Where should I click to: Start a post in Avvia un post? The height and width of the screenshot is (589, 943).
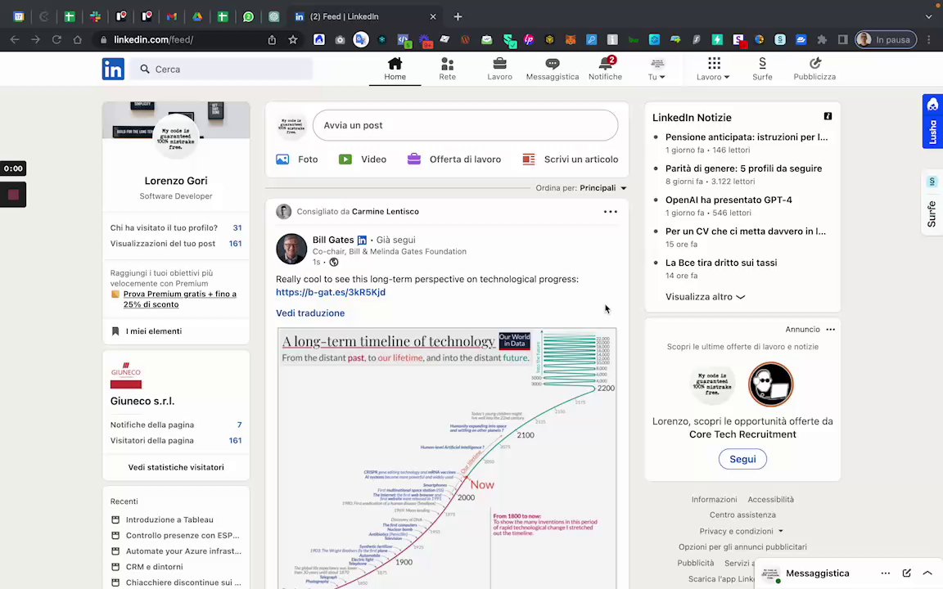click(x=465, y=125)
